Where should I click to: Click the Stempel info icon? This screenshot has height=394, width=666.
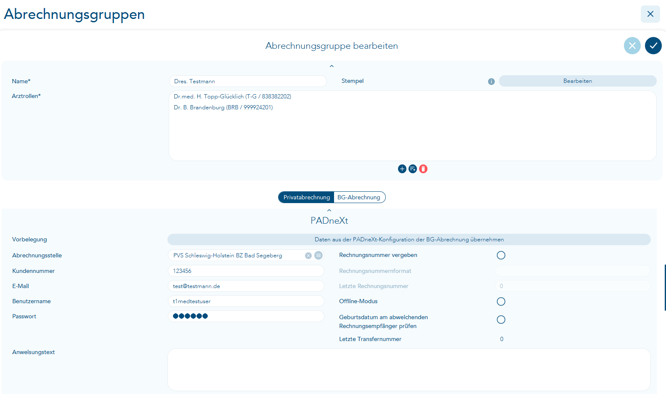(491, 82)
